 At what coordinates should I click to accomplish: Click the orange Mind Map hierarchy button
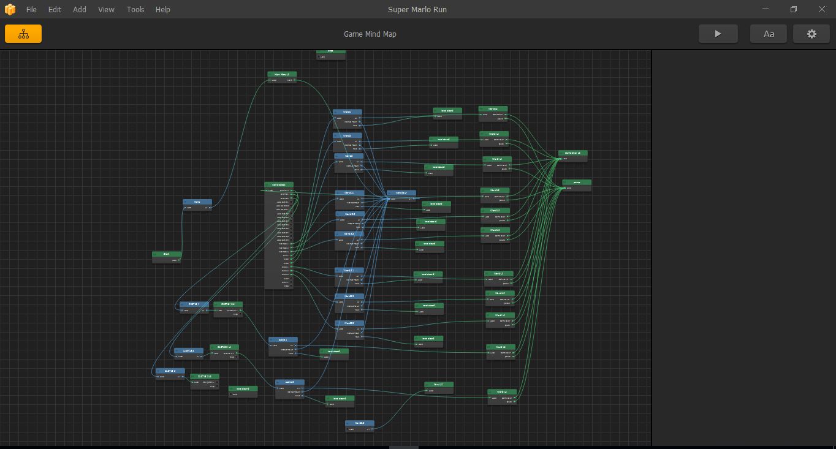point(23,34)
